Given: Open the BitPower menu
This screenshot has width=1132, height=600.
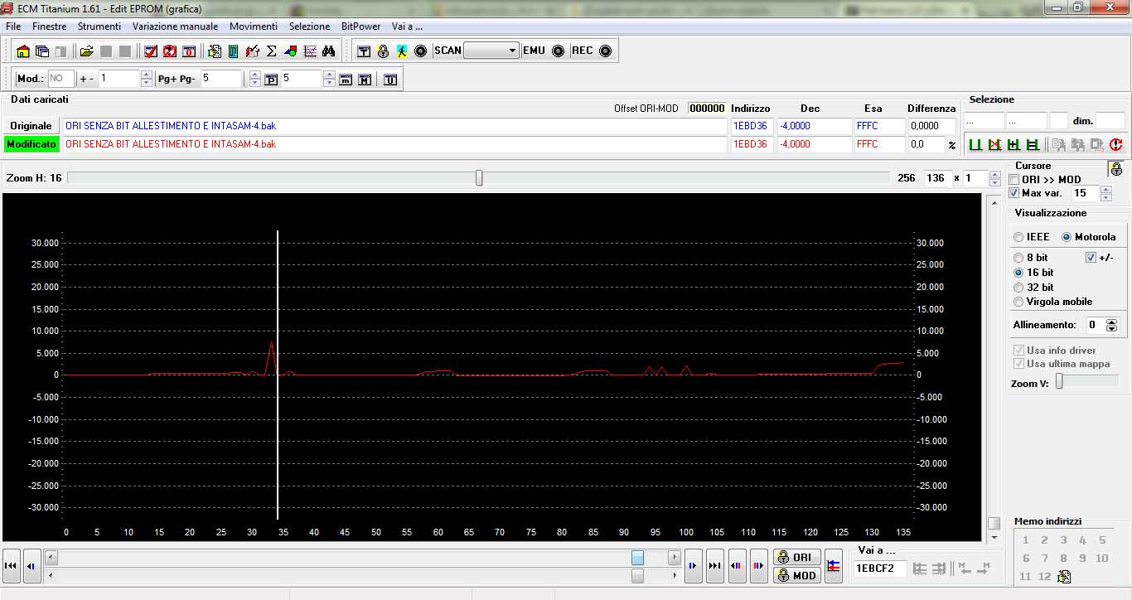Looking at the screenshot, I should 361,27.
